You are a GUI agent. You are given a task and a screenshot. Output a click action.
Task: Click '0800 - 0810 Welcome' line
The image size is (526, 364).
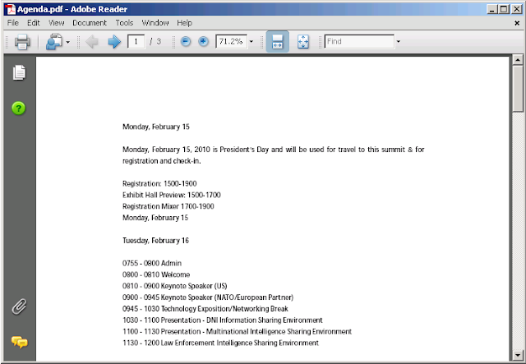156,274
